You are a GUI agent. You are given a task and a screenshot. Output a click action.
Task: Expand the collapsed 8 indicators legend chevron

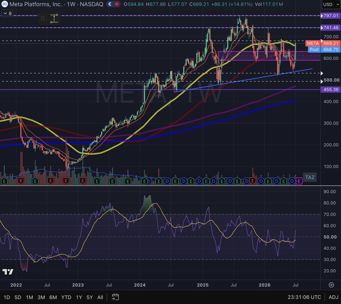[5, 13]
